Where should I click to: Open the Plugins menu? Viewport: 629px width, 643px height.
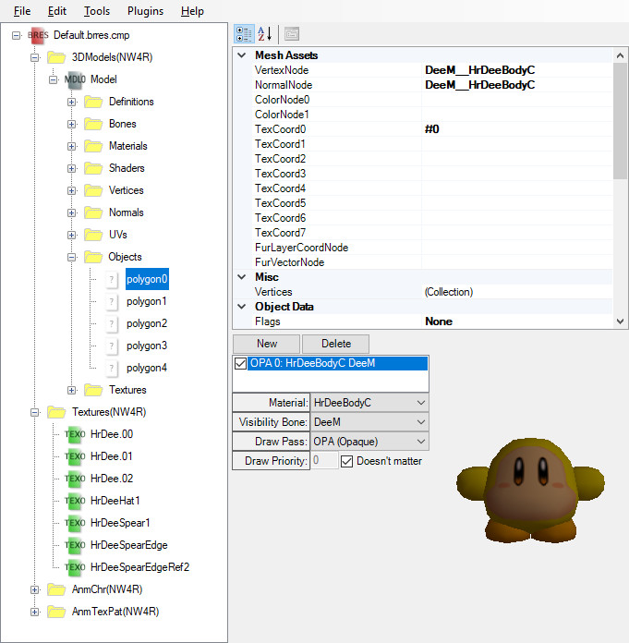click(146, 11)
